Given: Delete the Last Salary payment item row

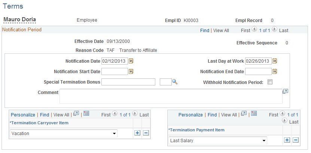Looking at the screenshot, I should point(296,140).
